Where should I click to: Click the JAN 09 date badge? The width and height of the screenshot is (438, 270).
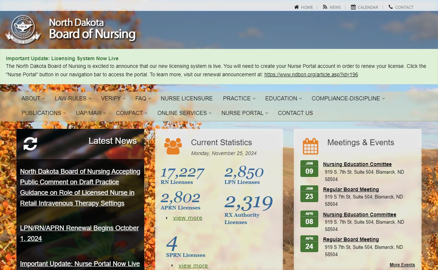309,169
